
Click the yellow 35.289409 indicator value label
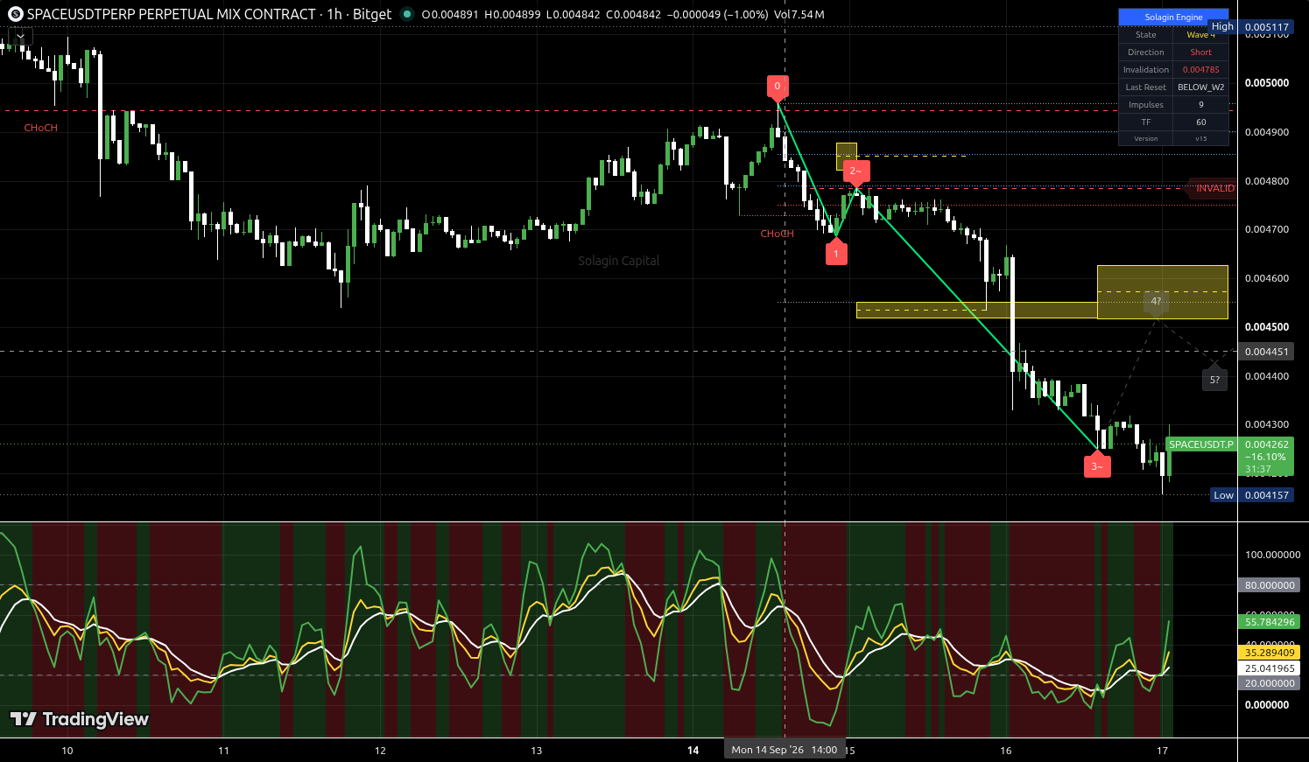point(1270,653)
